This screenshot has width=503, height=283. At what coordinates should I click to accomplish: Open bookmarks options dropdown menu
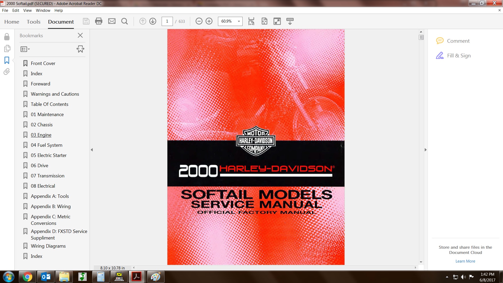(25, 49)
